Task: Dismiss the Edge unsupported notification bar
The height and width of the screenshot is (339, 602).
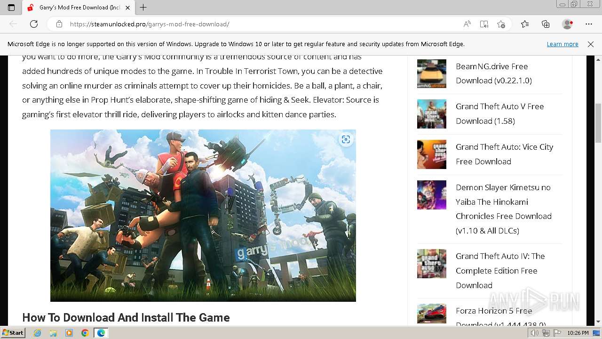Action: coord(591,44)
